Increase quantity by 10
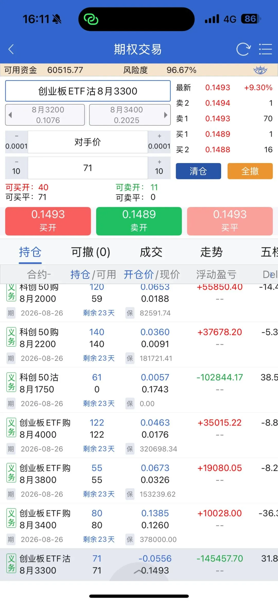Image resolution: width=278 pixels, height=603 pixels. coord(159,168)
